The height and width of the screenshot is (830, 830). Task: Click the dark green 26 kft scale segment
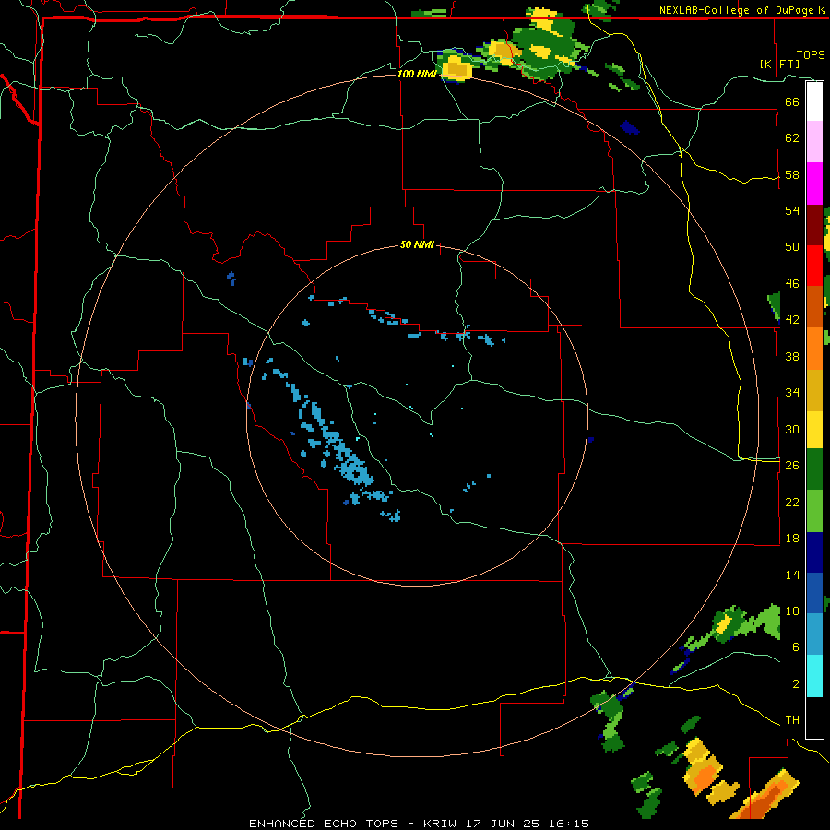point(814,469)
